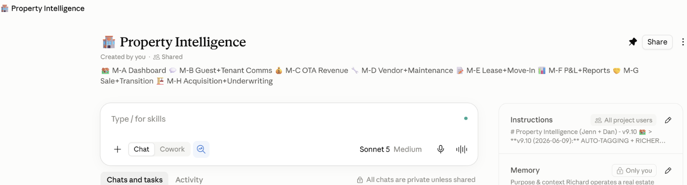Screen dimensions: 687x185
Task: Open the Instructions panel text preview
Action: coord(588,136)
